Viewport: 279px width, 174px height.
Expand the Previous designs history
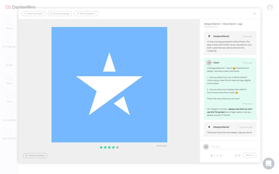[35, 155]
